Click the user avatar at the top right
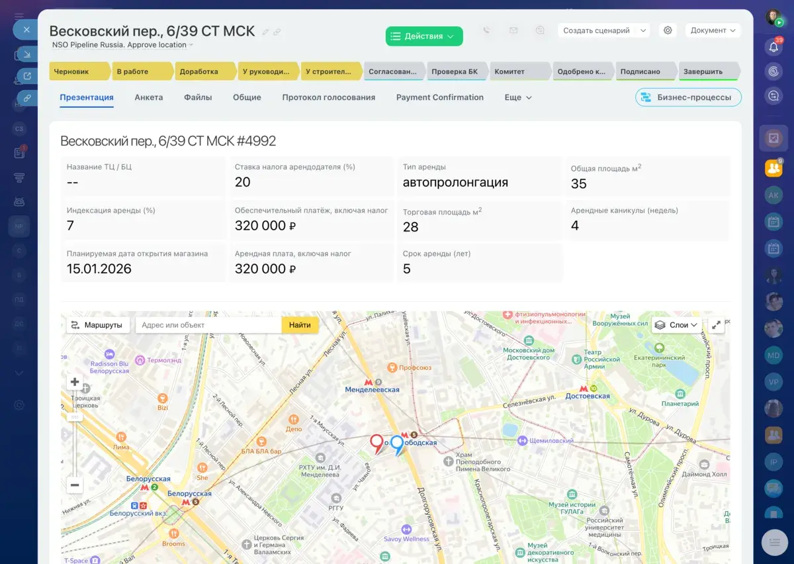This screenshot has height=564, width=794. point(773,18)
